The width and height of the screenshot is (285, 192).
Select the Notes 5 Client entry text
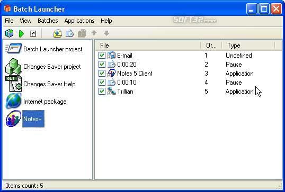point(135,74)
